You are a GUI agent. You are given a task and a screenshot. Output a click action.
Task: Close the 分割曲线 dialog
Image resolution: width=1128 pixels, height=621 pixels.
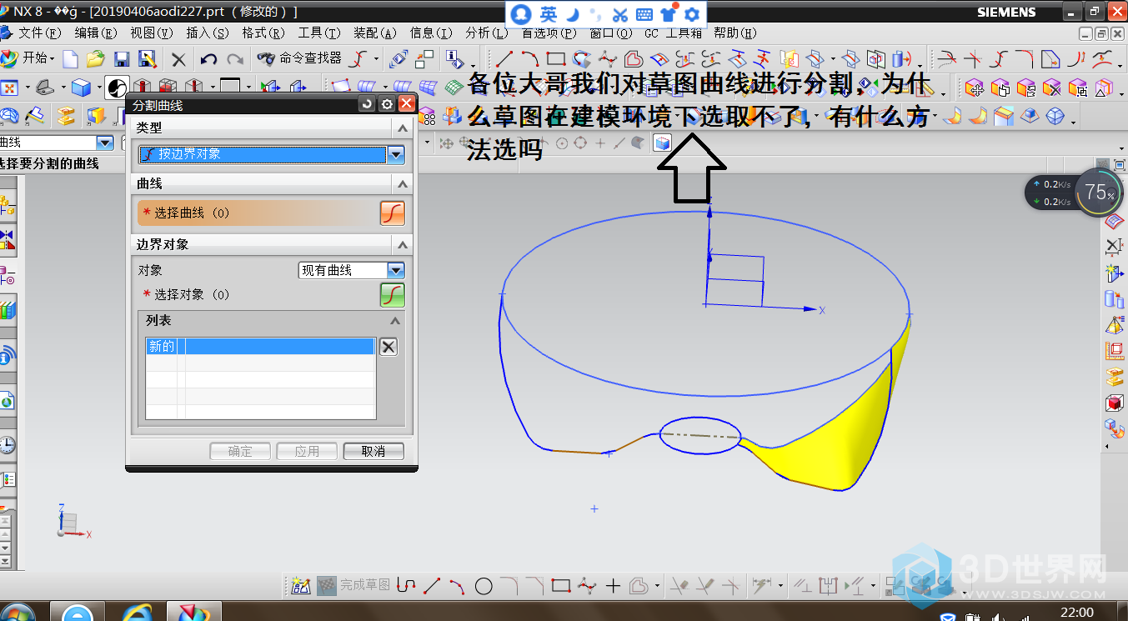click(x=406, y=104)
